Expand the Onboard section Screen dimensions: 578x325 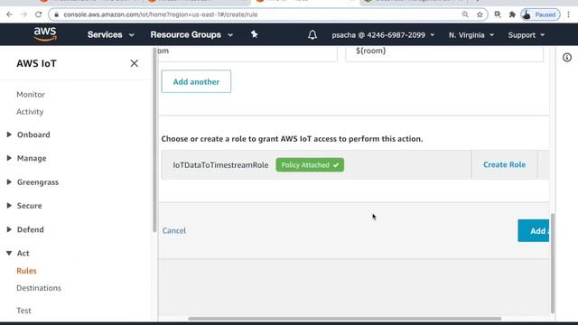pos(29,135)
